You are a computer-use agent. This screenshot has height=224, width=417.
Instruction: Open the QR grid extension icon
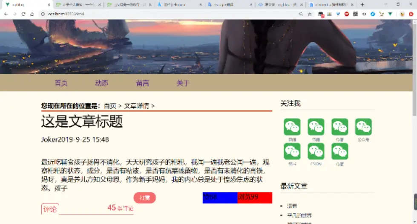[355, 14]
